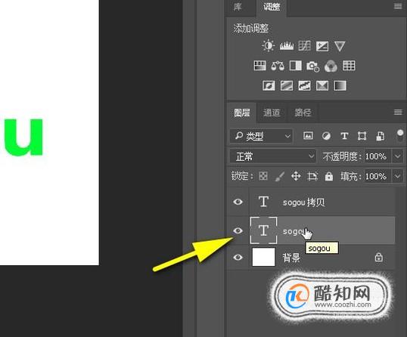Image resolution: width=407 pixels, height=337 pixels.
Task: Filter layers by smart objects
Action: tap(381, 136)
